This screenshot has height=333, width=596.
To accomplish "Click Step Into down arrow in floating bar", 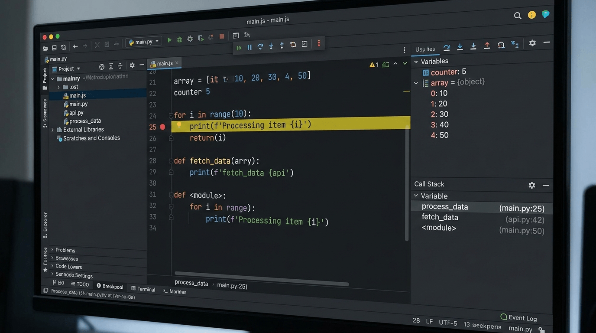I will pos(271,46).
